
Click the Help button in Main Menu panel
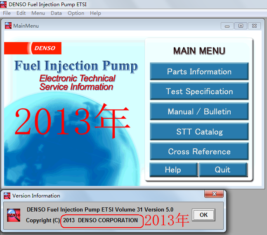point(174,170)
